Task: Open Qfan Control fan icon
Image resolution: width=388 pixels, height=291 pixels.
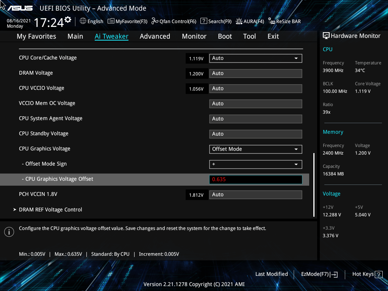Action: point(155,21)
